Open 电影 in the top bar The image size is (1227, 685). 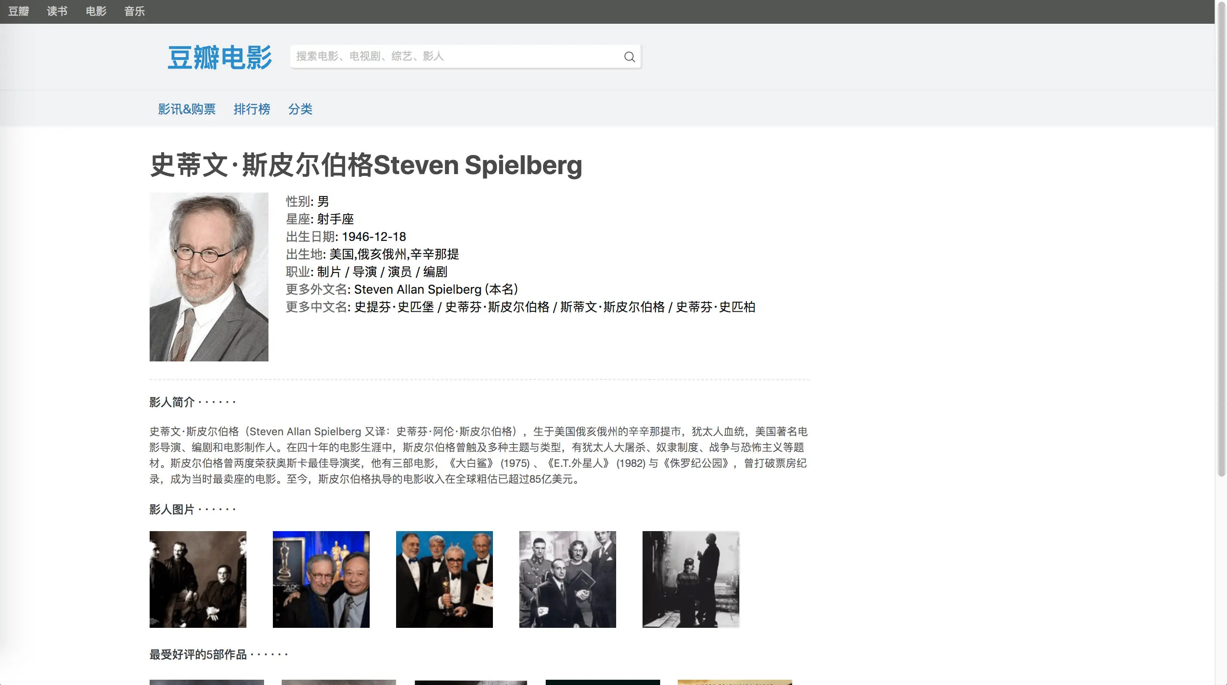[96, 11]
